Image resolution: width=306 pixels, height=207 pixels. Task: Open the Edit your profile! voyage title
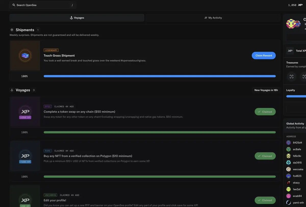pyautogui.click(x=55, y=200)
